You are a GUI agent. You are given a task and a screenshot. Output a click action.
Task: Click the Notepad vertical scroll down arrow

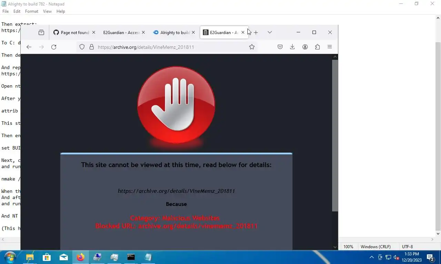click(438, 234)
